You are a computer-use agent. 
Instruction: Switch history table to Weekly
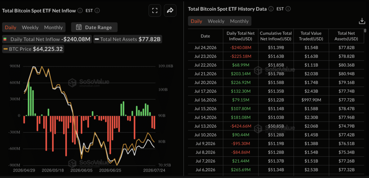216,21
